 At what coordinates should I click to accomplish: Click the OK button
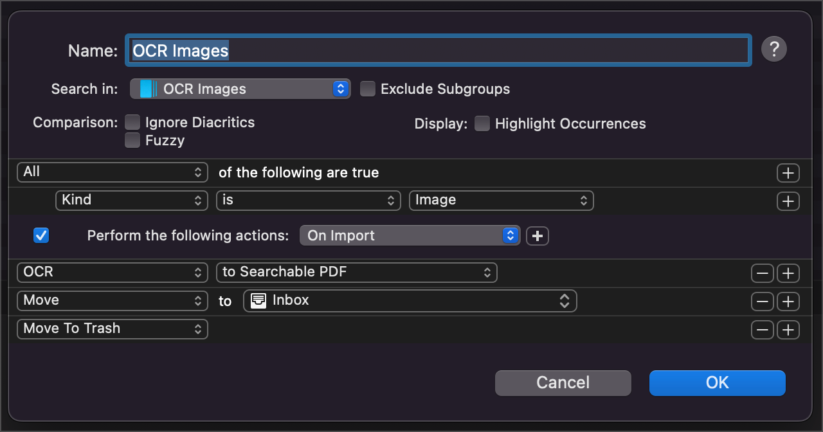click(x=717, y=382)
